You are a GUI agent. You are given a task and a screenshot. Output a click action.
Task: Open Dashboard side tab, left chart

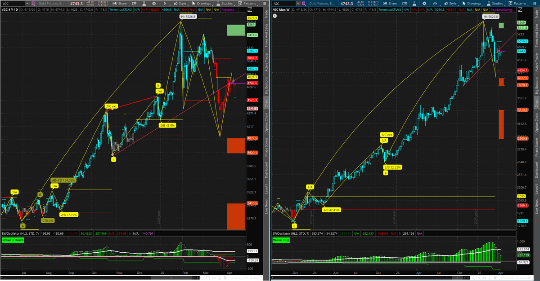(x=265, y=170)
